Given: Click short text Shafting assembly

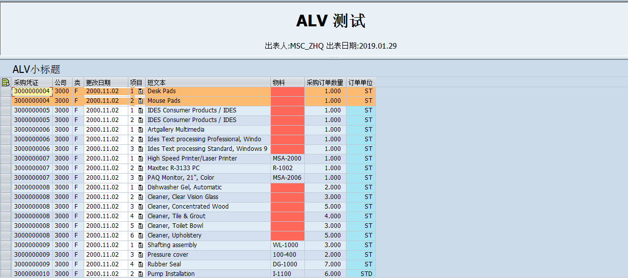Looking at the screenshot, I should click(x=208, y=245).
